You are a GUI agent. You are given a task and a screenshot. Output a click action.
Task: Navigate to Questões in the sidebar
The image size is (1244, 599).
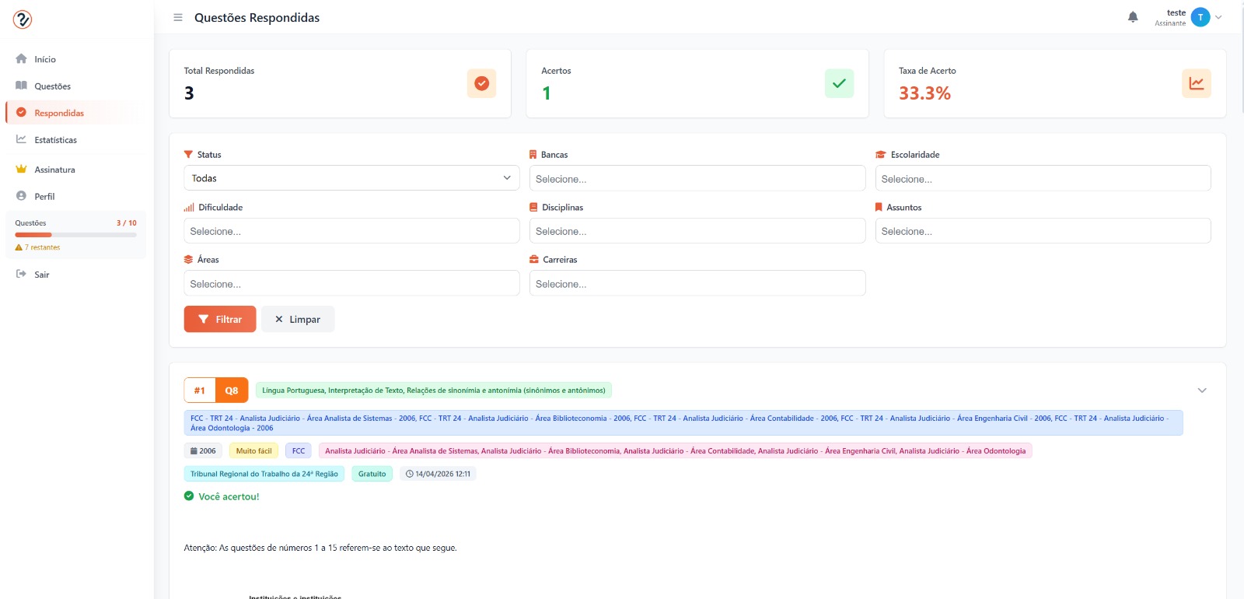(x=52, y=86)
